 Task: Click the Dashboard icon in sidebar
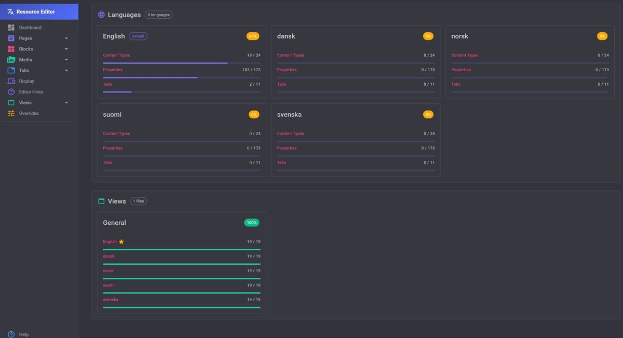(11, 28)
